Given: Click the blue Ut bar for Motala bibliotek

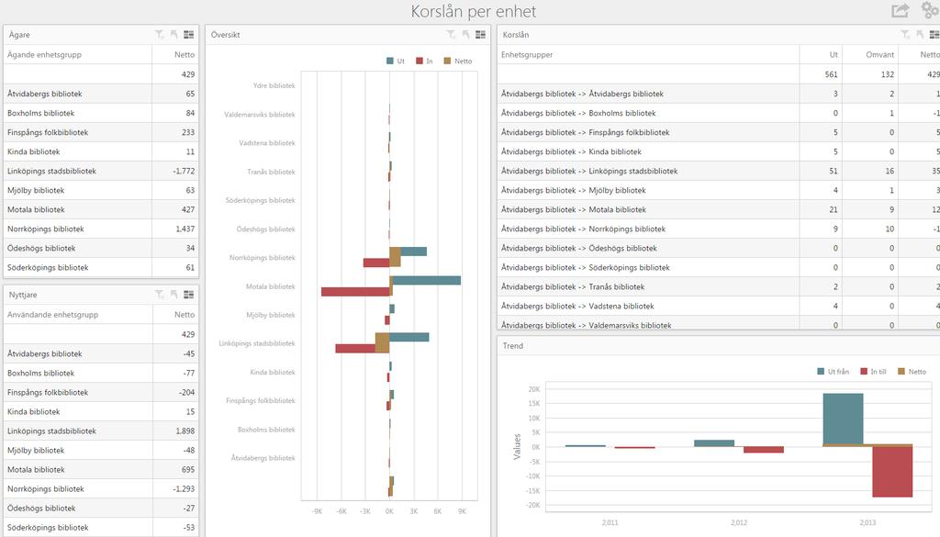Looking at the screenshot, I should (427, 280).
